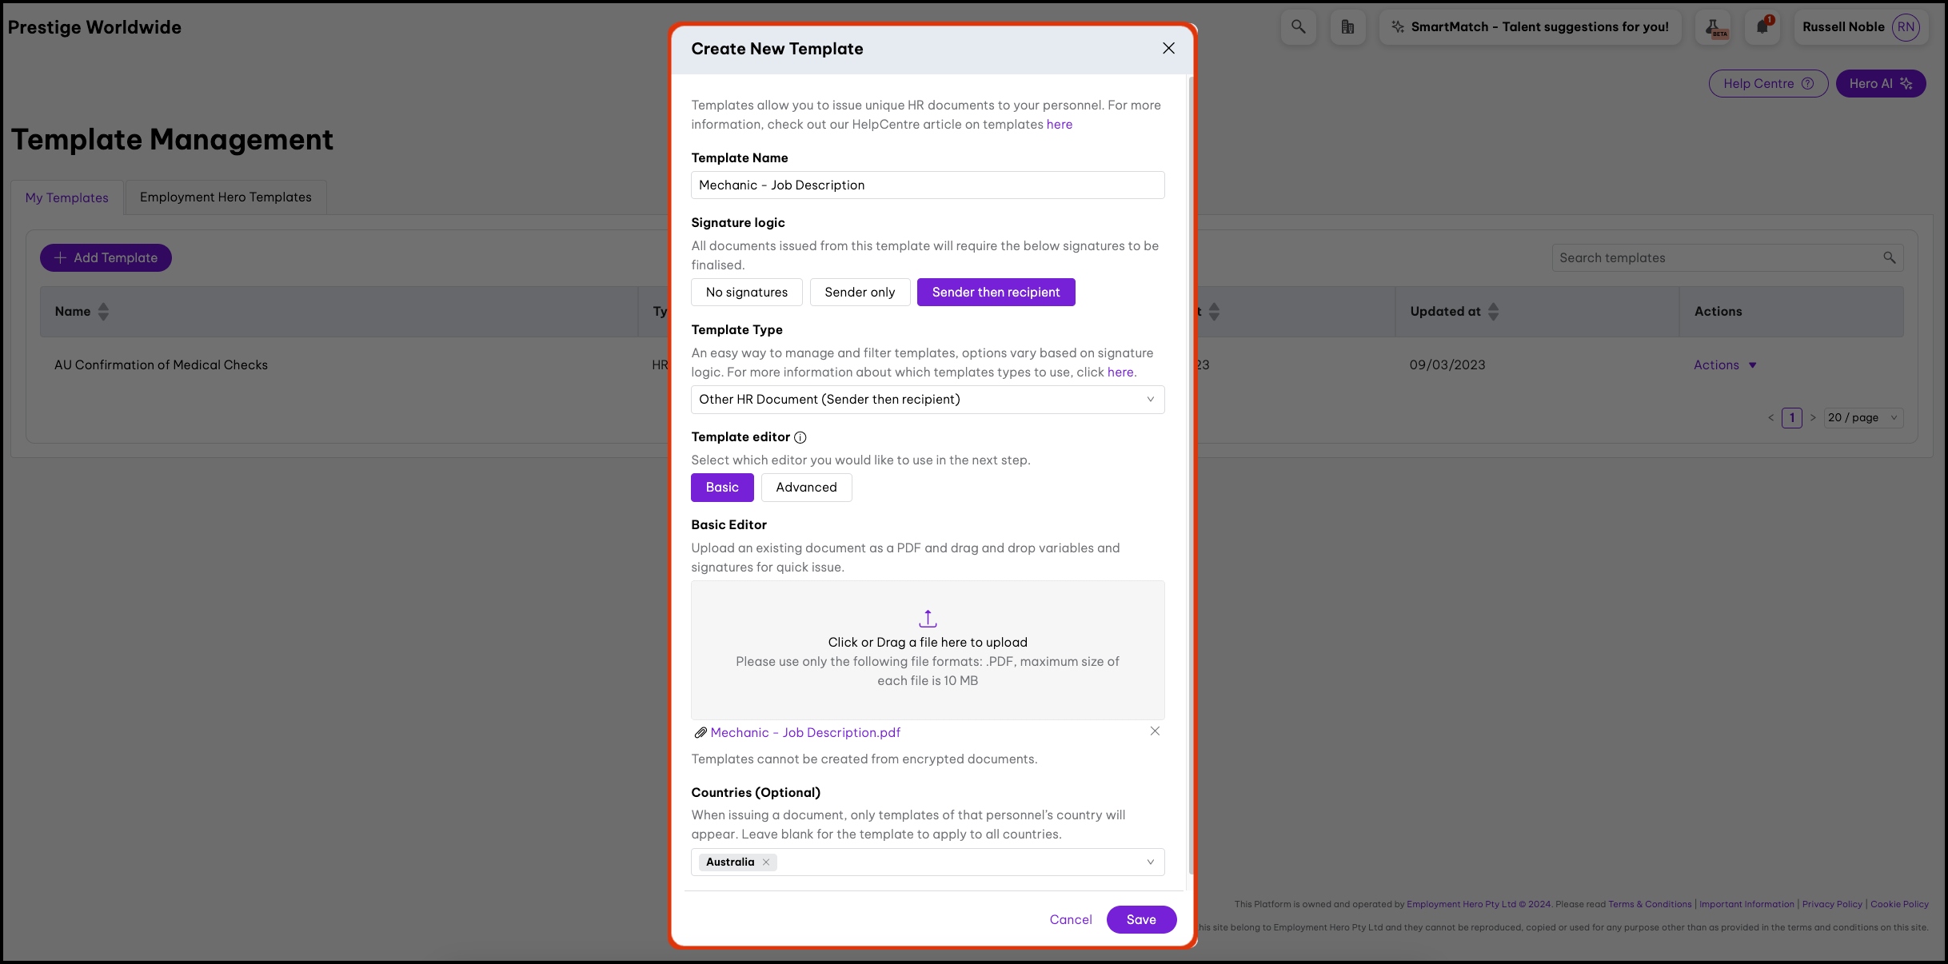Open the Countries dropdown arrow
Viewport: 1948px width, 964px height.
point(1150,862)
